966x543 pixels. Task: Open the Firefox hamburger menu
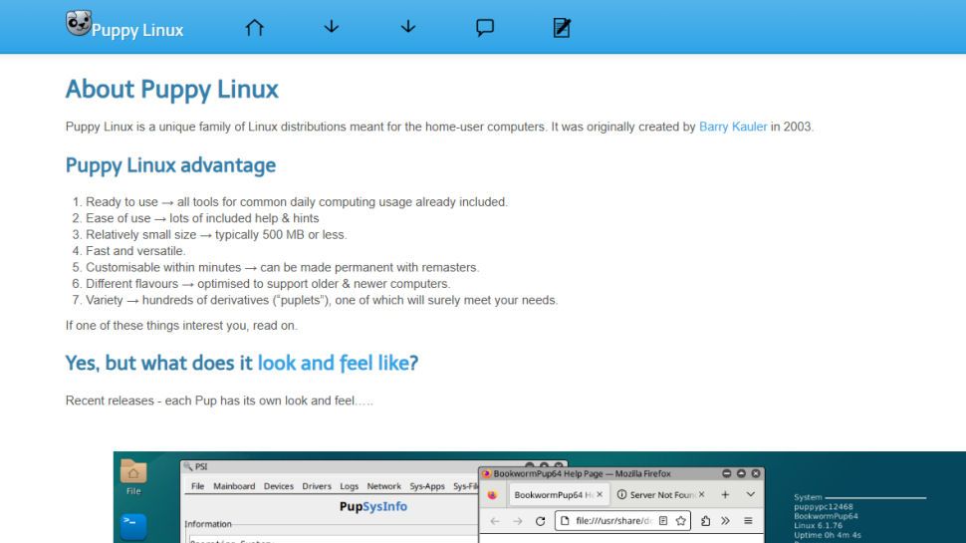click(x=748, y=520)
